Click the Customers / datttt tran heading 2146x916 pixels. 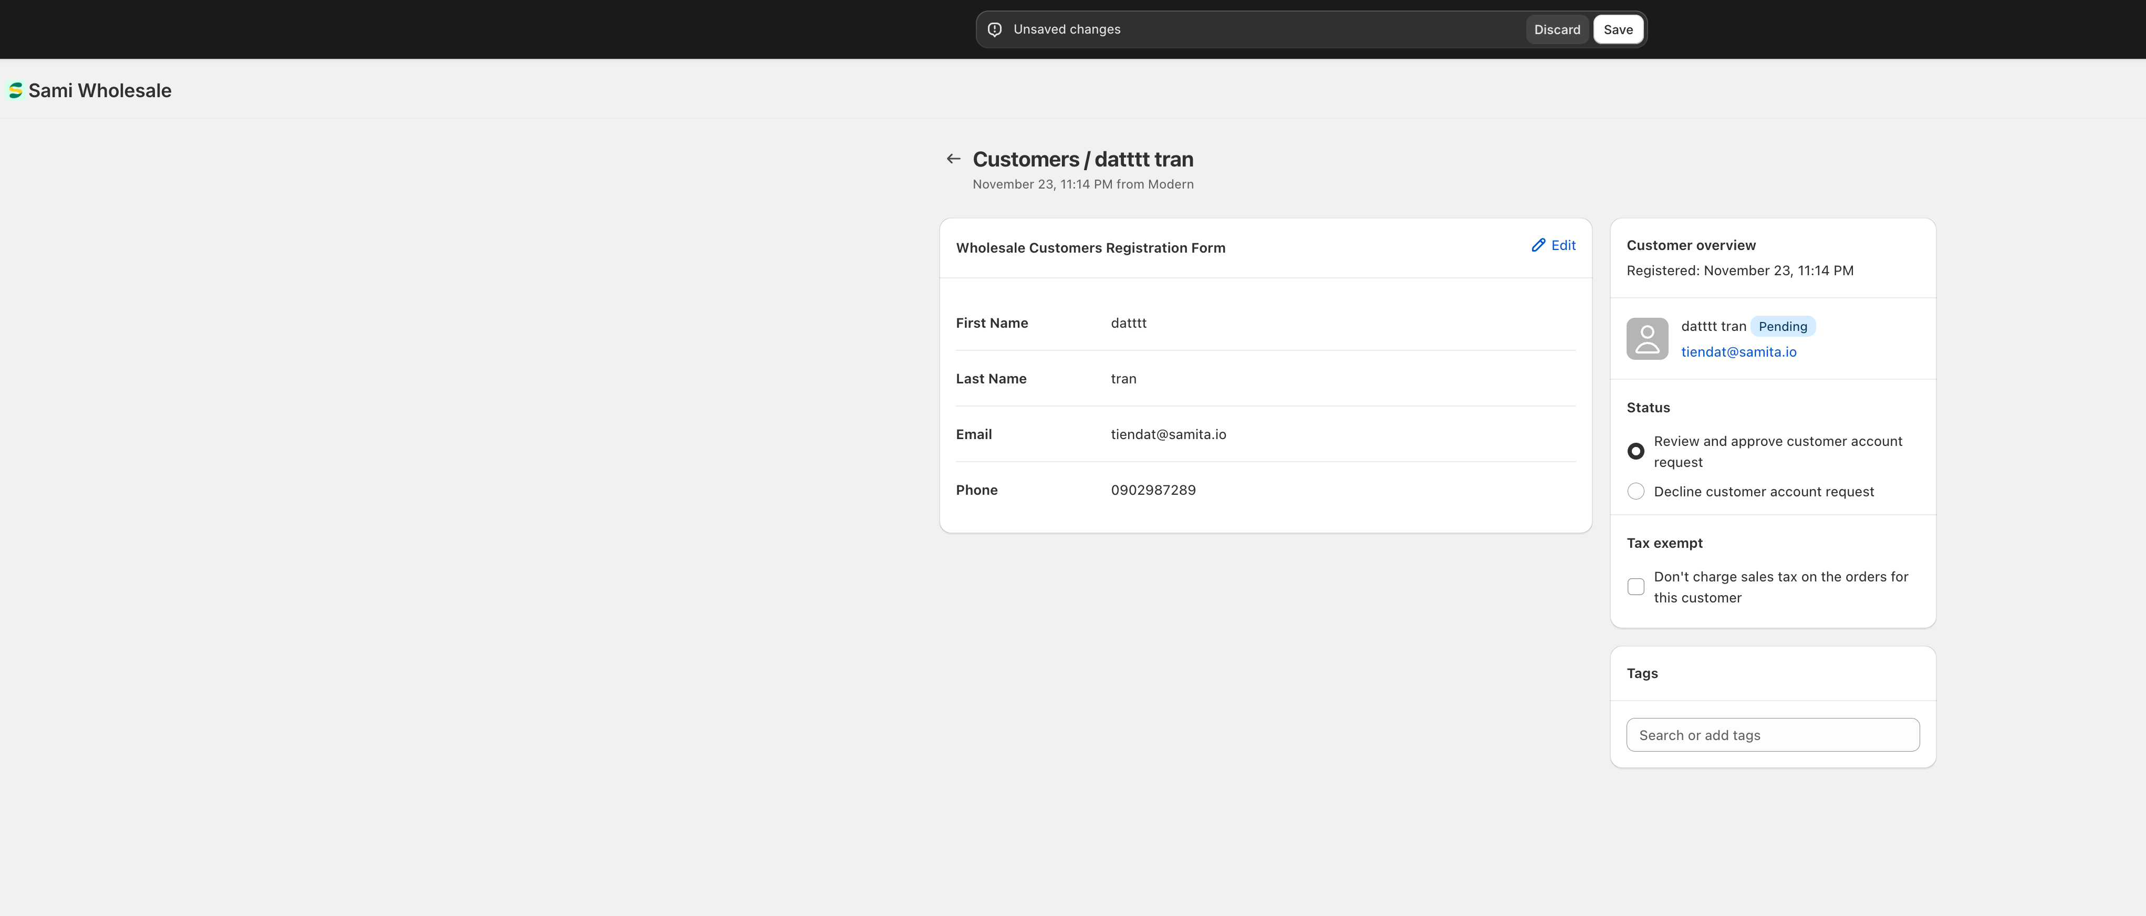(x=1082, y=159)
